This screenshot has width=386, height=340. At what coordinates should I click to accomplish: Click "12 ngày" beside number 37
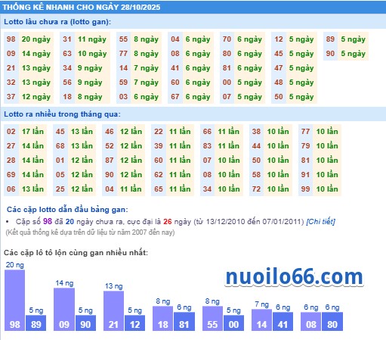[36, 97]
